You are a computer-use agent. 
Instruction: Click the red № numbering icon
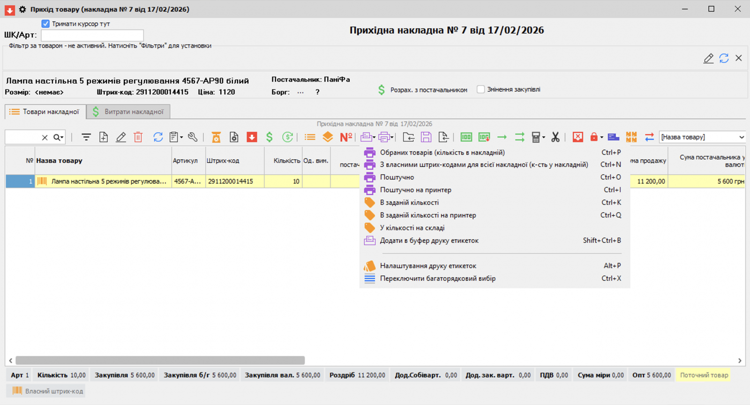coord(346,137)
